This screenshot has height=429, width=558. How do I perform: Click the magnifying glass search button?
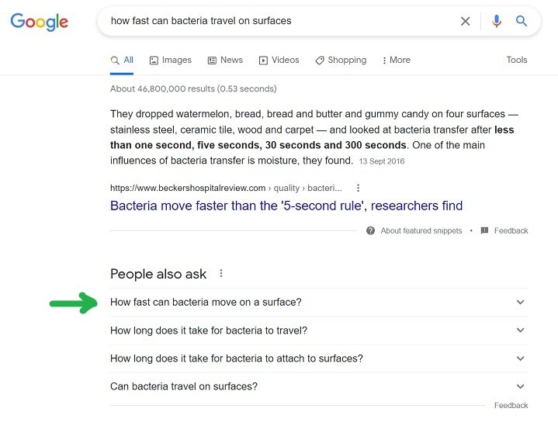[522, 21]
